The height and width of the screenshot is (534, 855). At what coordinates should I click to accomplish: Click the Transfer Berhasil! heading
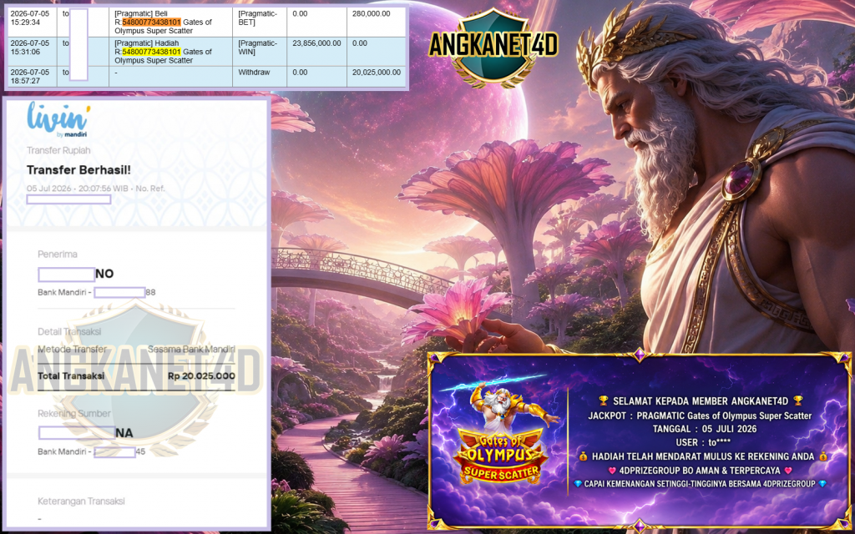click(x=78, y=170)
